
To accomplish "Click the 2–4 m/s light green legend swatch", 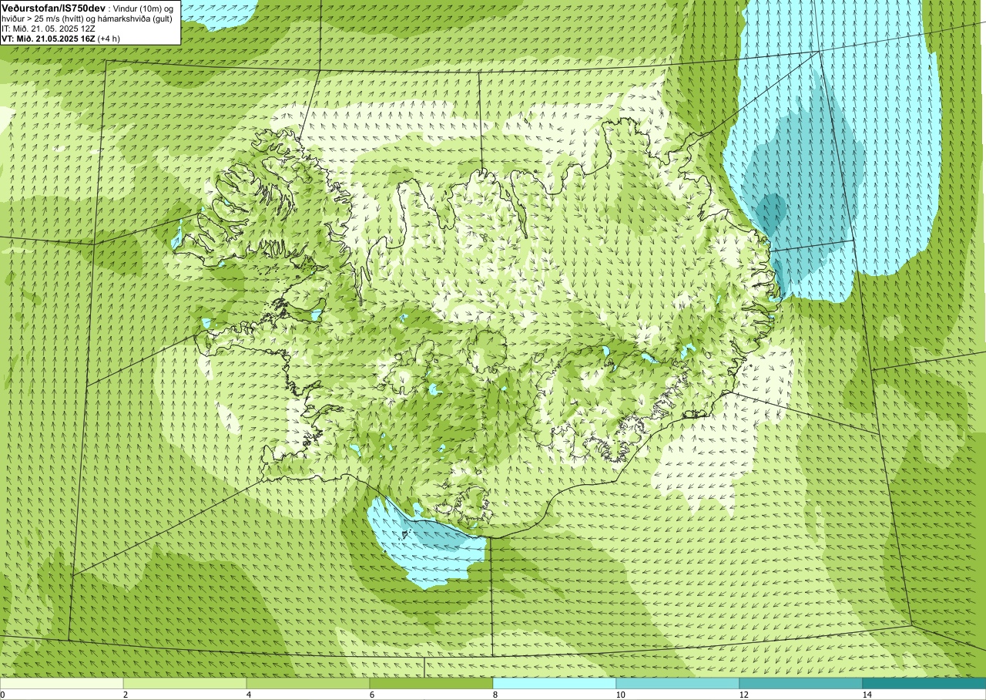I will 185,683.
